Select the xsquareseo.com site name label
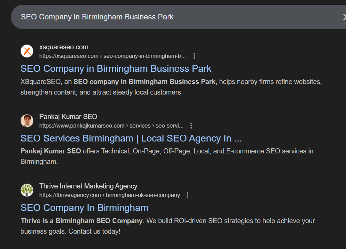 coord(64,47)
